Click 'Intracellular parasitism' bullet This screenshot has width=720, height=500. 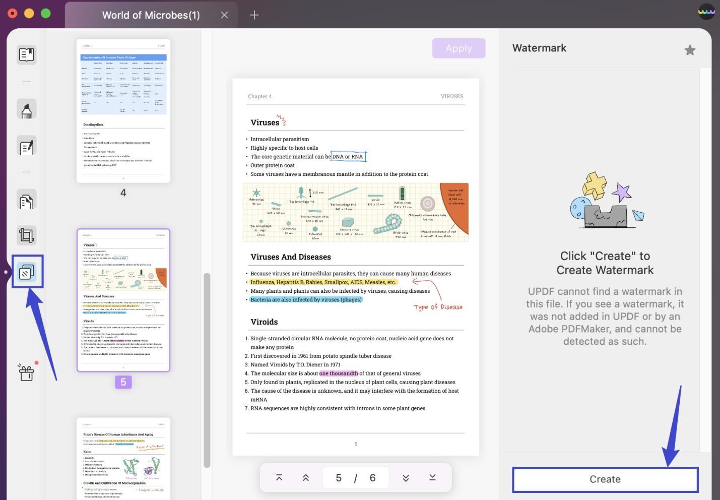(280, 139)
